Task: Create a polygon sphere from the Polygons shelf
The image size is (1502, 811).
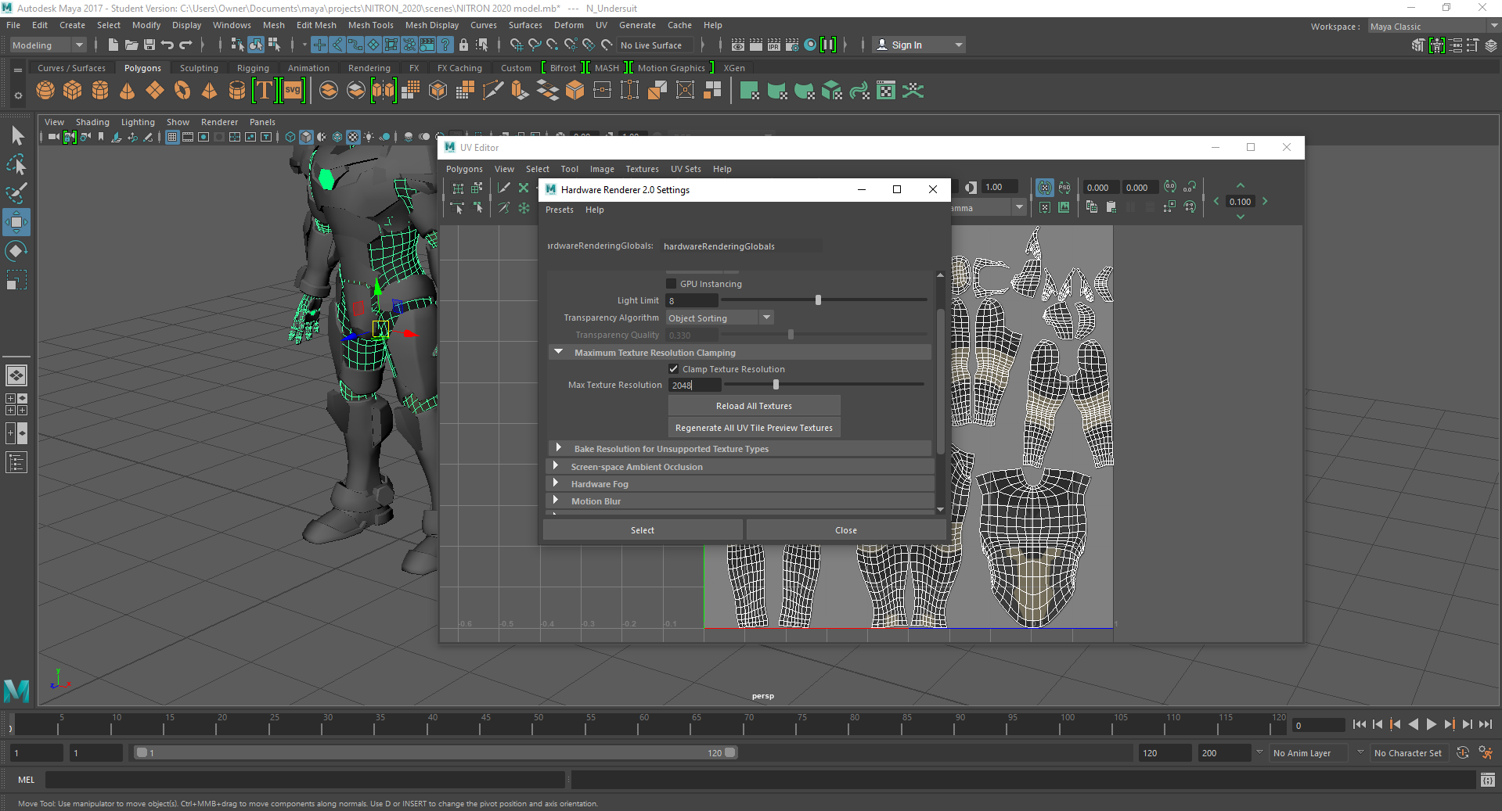Action: [45, 90]
